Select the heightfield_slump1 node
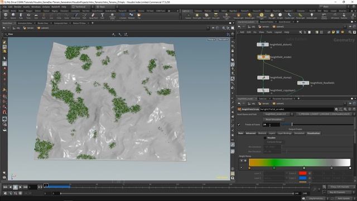This screenshot has height=201, width=357. 263,78
